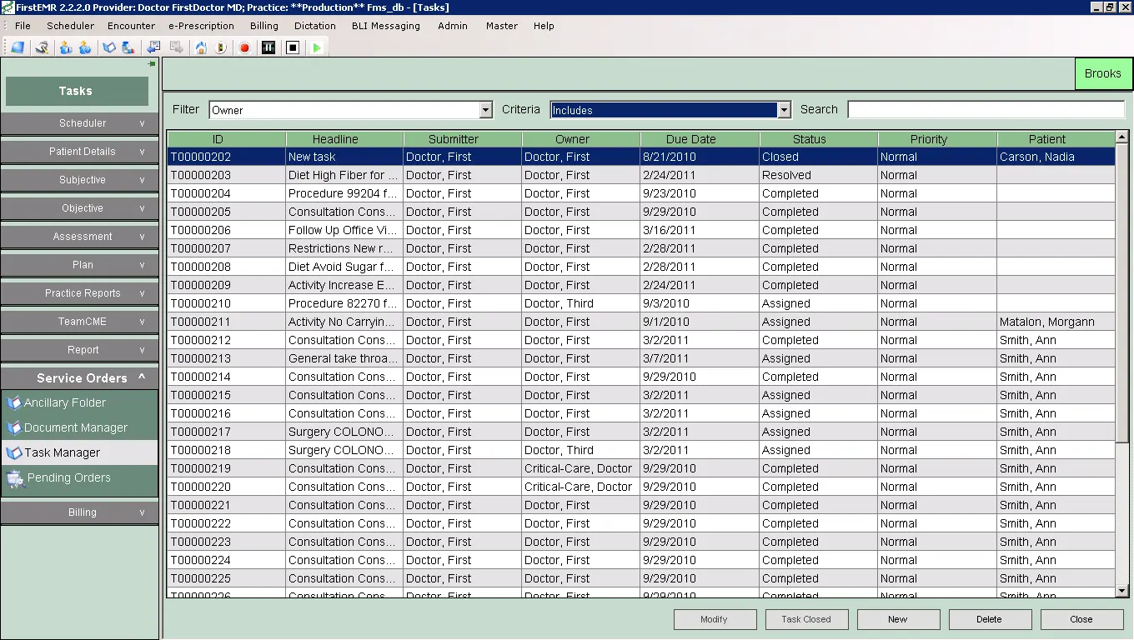Pause the recording using the pause icon

268,47
